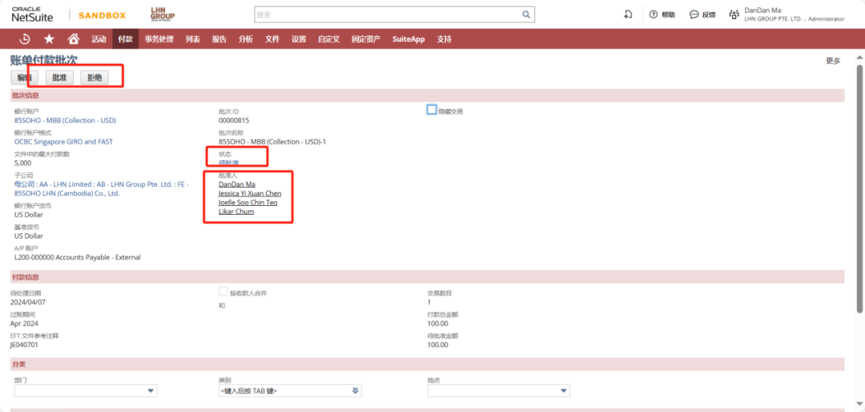Click the 待批准 status link

[x=229, y=163]
